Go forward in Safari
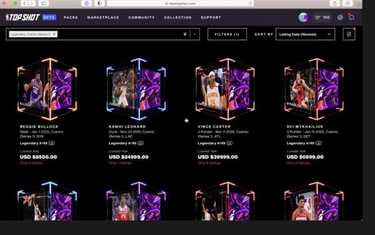Screen dimensions: 375x235 coord(32,3)
